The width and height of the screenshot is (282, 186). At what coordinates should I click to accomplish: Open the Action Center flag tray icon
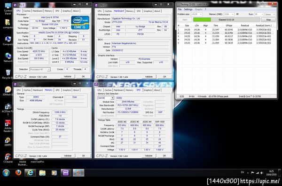252,173
